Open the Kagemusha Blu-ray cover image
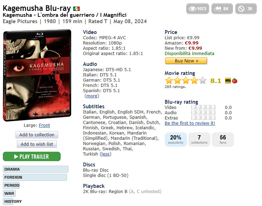Image resolution: width=262 pixels, height=206 pixels. pyautogui.click(x=37, y=75)
